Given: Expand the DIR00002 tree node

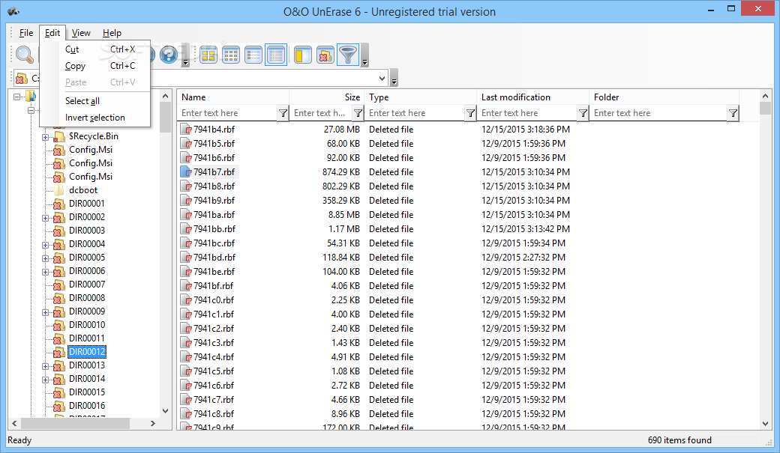Looking at the screenshot, I should pyautogui.click(x=45, y=218).
